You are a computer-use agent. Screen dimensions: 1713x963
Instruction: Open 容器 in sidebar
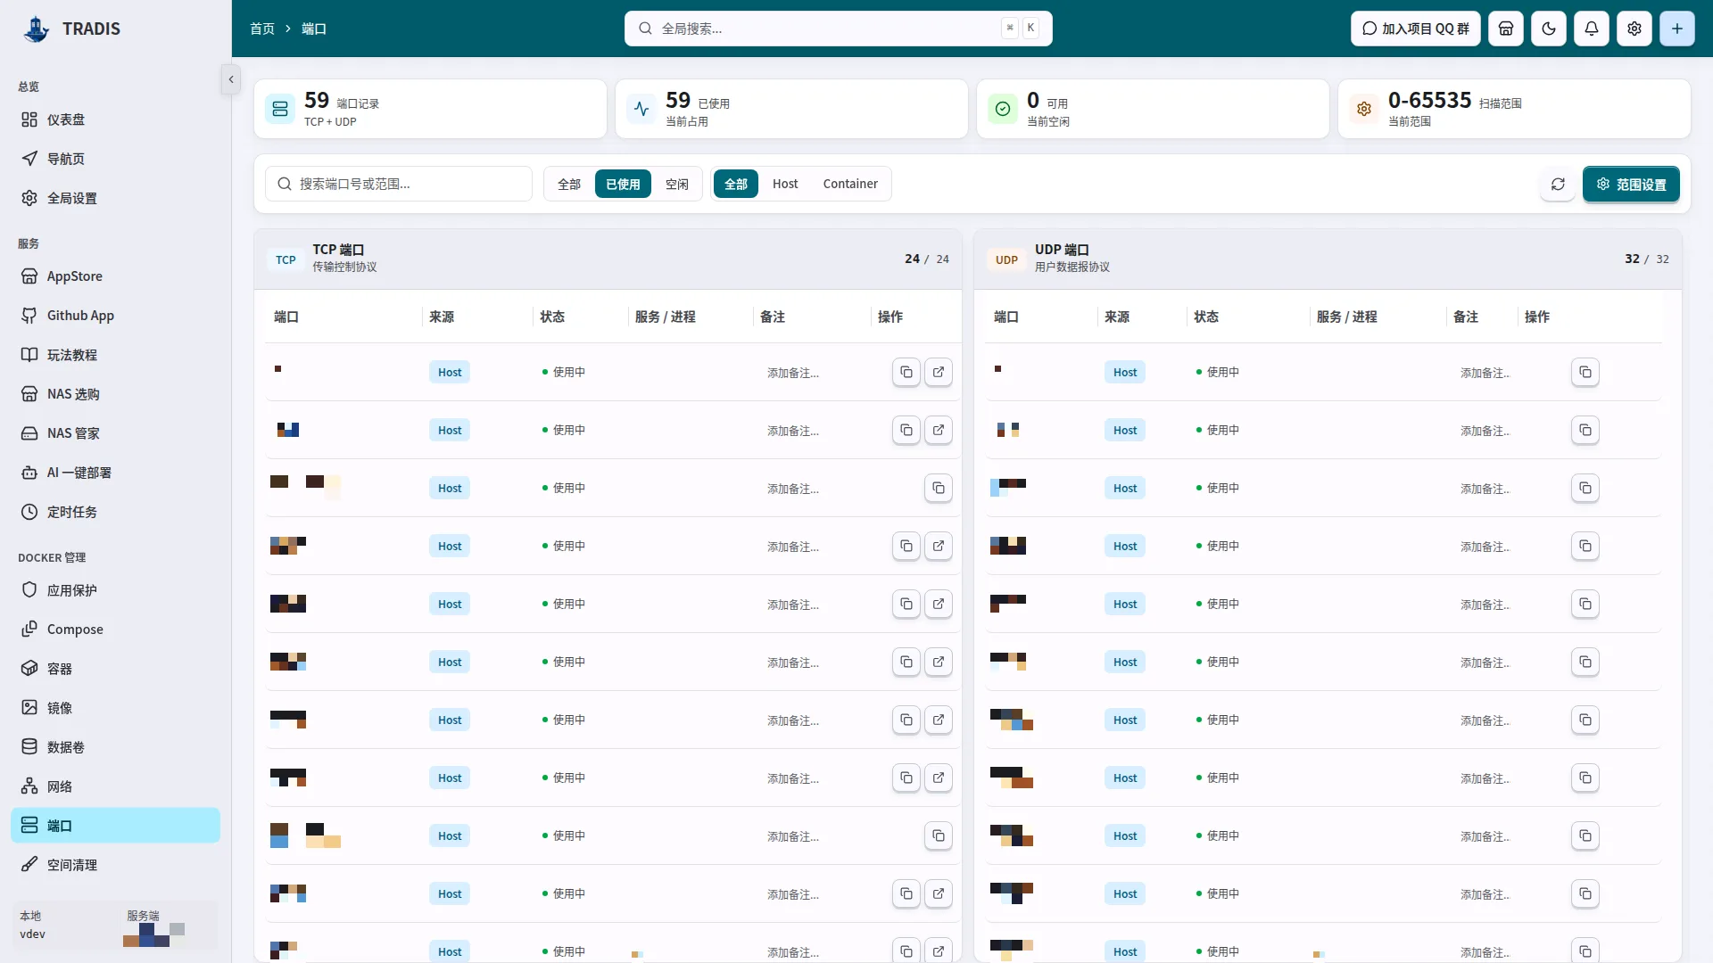115,669
